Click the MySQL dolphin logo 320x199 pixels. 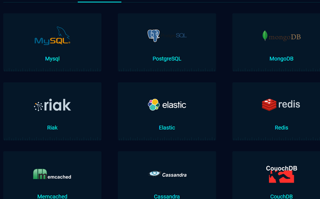pos(52,36)
